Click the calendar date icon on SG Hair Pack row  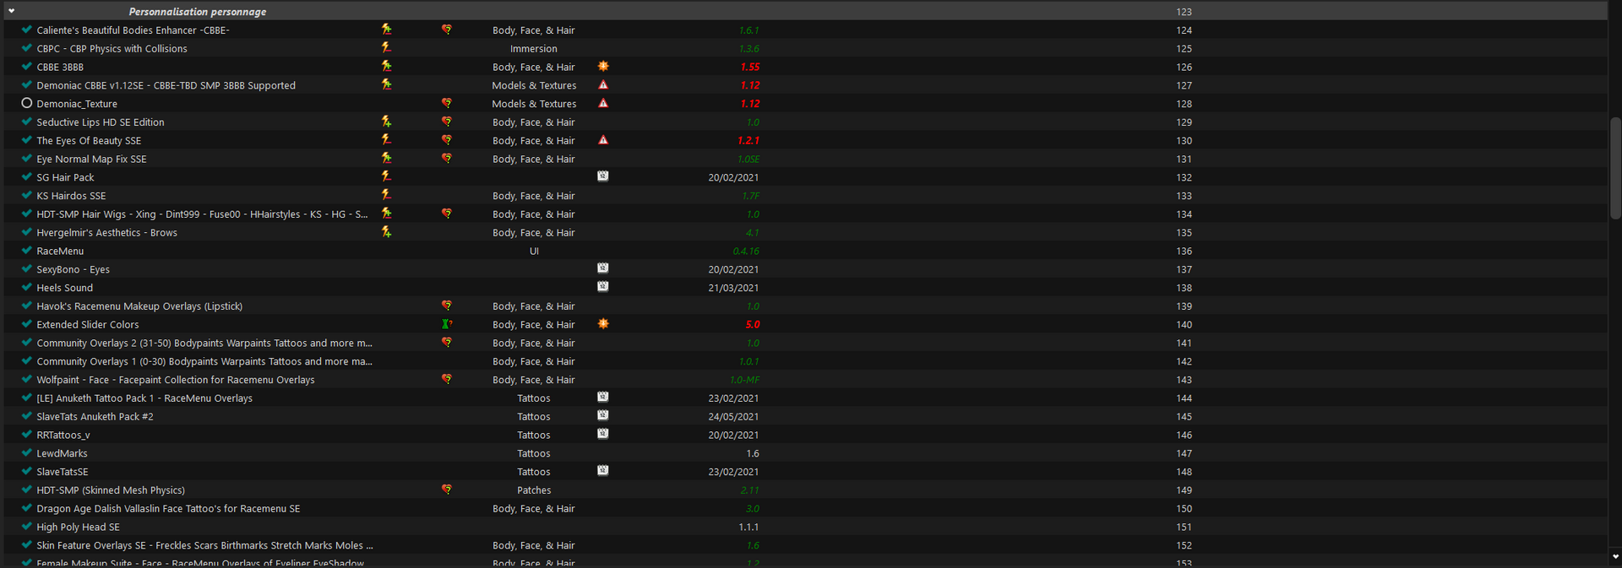[x=603, y=176]
